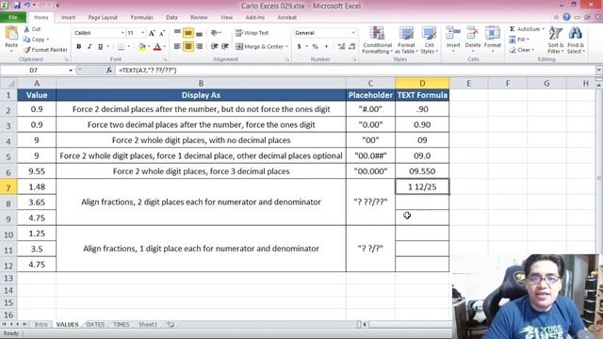
Task: Click the Percent Style icon
Action: pyautogui.click(x=315, y=46)
